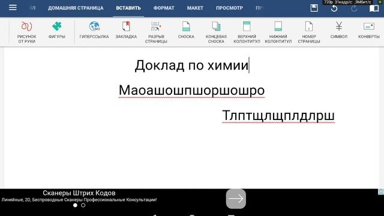Click the word Тлптщлщплдлрш
Viewport: 384px width, 216px height.
[x=278, y=115]
